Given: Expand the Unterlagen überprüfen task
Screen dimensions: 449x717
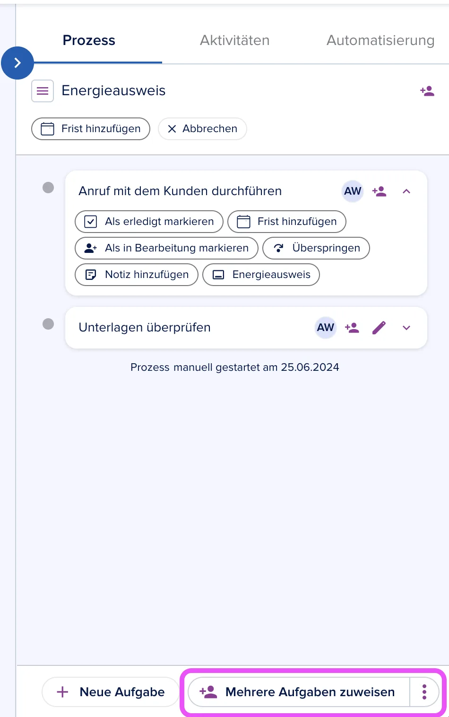Looking at the screenshot, I should pyautogui.click(x=406, y=328).
